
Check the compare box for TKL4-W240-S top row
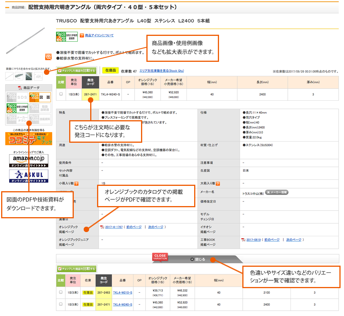click(61, 94)
